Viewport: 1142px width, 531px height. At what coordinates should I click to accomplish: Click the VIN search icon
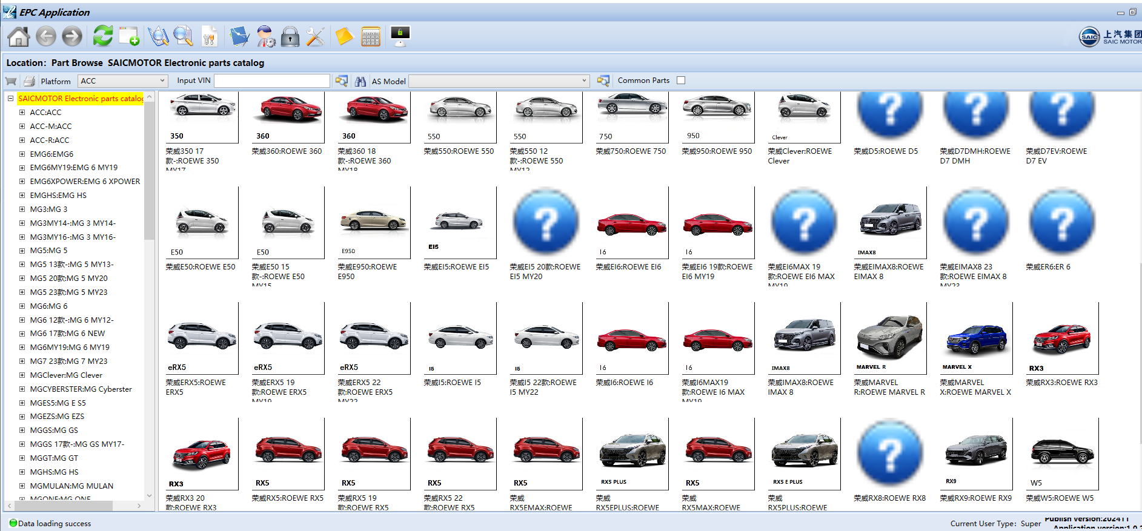[342, 81]
